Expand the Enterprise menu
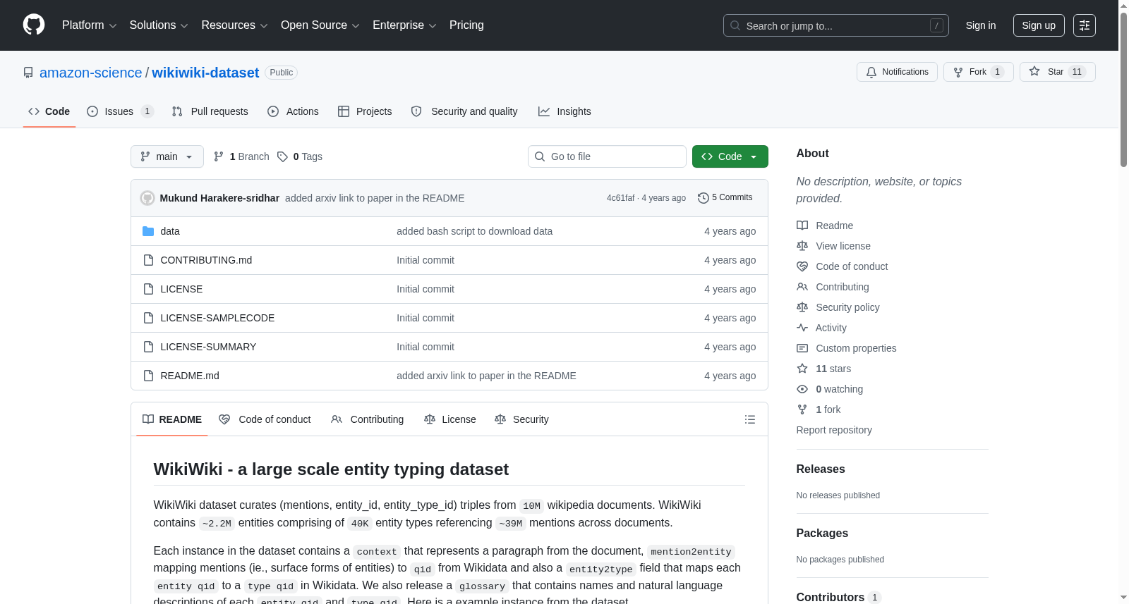 click(404, 25)
